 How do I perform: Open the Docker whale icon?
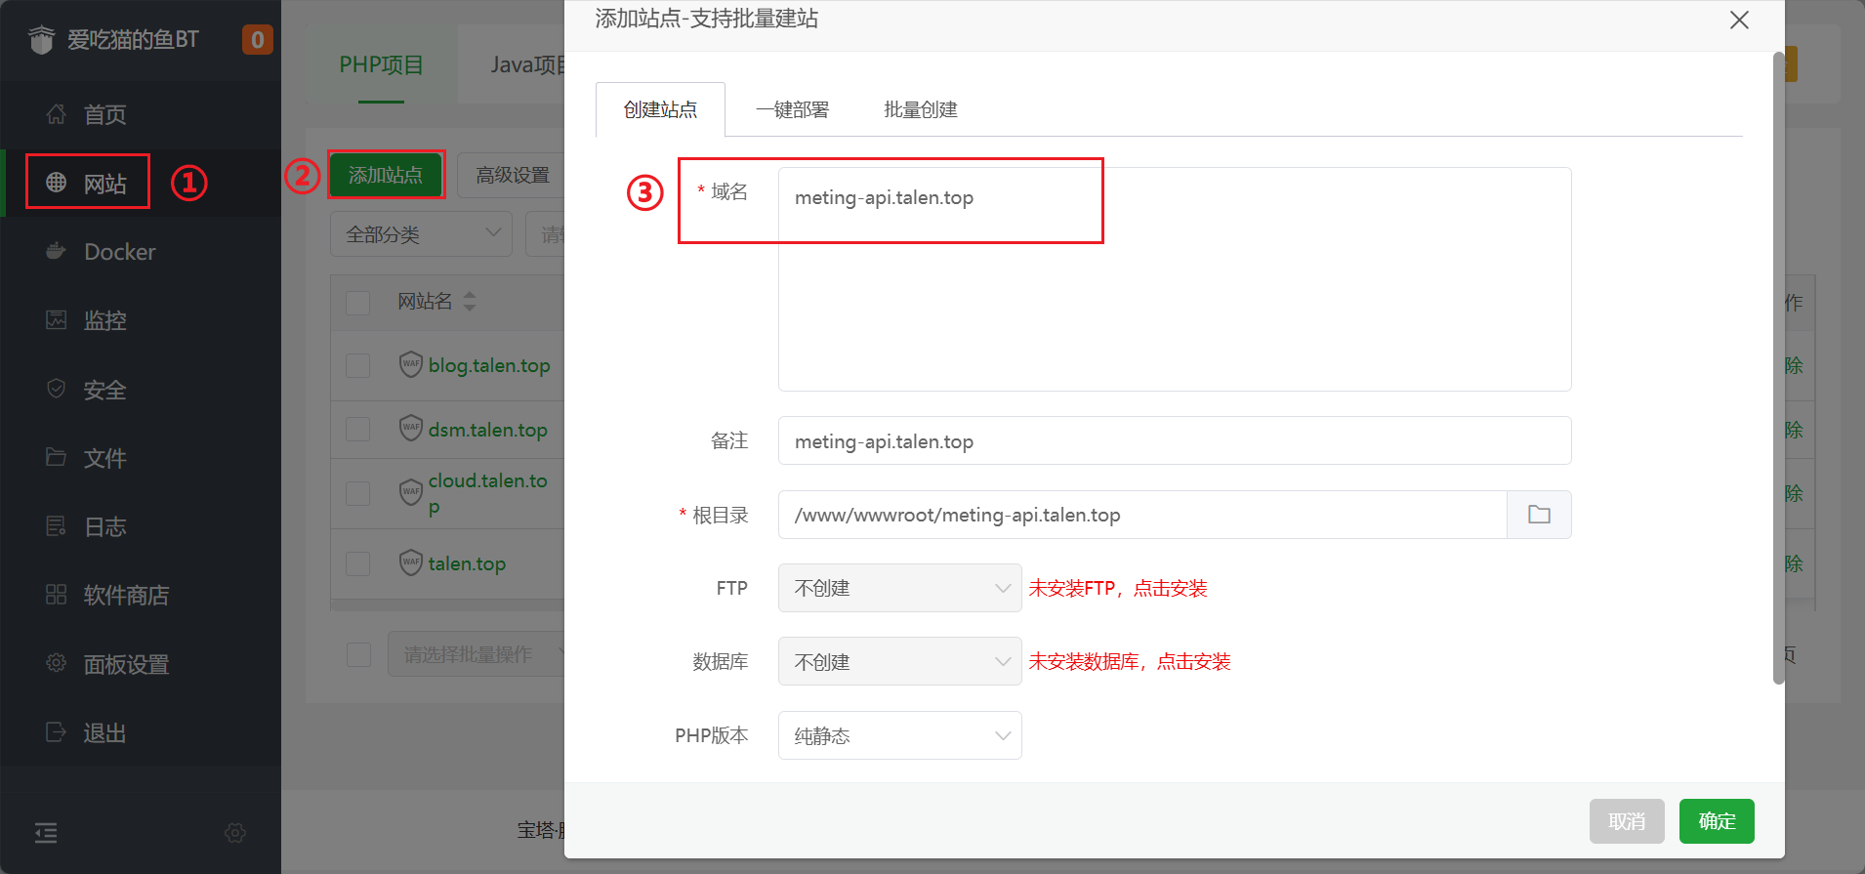(x=57, y=252)
